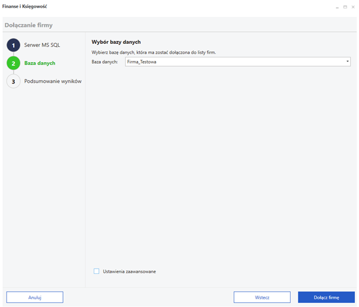Click the Firma_Testowa combo box field

[238, 62]
